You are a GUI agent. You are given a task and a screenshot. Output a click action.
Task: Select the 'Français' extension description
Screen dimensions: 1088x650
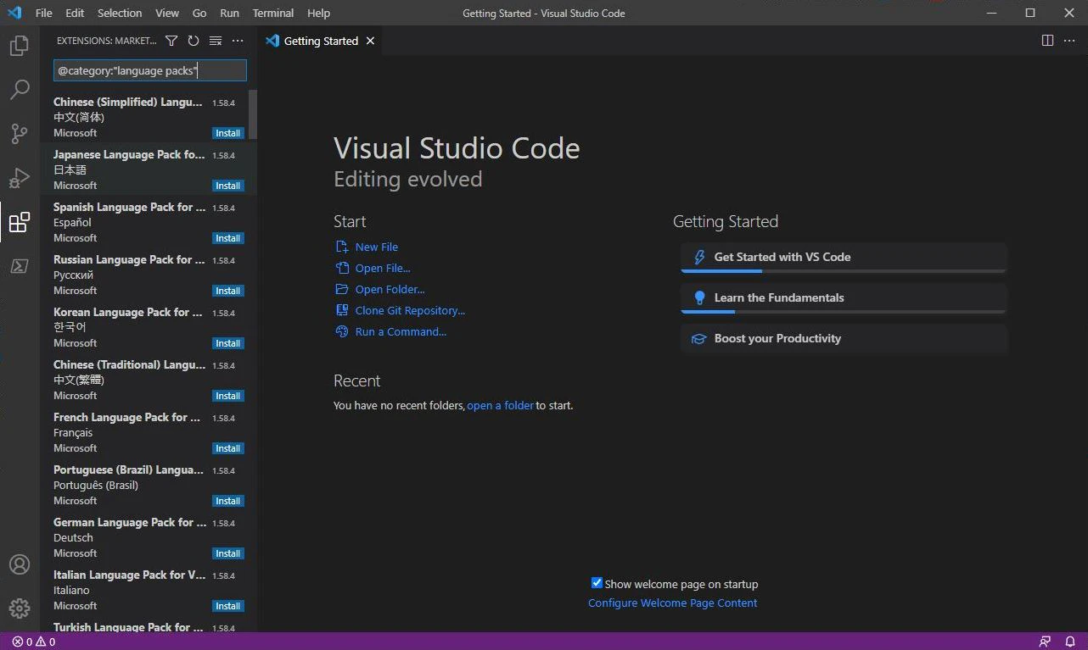click(73, 432)
